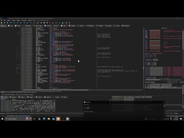The image size is (184, 138).
Task: Open the Favourites menu
Action: click(24, 20)
